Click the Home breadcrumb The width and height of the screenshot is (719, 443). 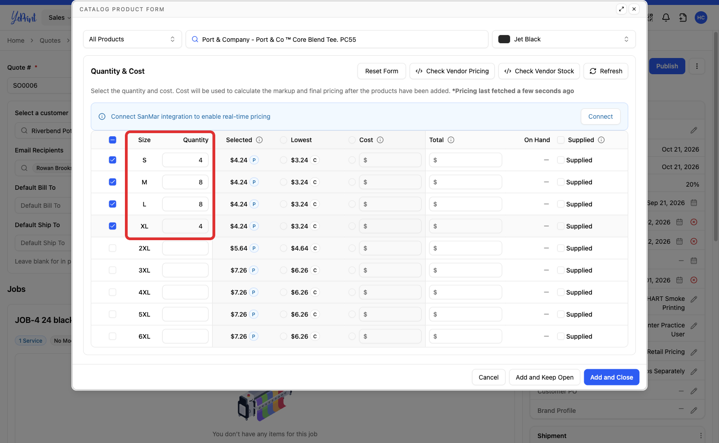tap(16, 40)
